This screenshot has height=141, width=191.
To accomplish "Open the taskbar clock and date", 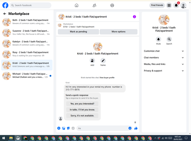I will click(178, 138).
